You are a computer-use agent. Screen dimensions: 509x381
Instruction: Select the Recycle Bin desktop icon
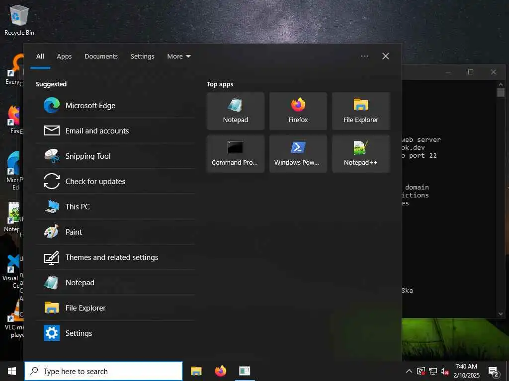[x=19, y=20]
